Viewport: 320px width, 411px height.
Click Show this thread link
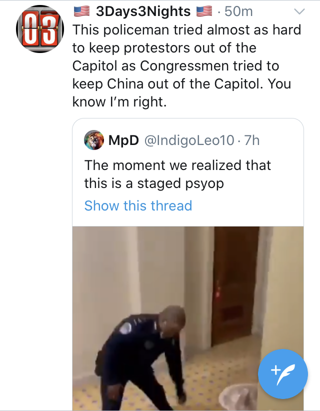[x=138, y=205]
